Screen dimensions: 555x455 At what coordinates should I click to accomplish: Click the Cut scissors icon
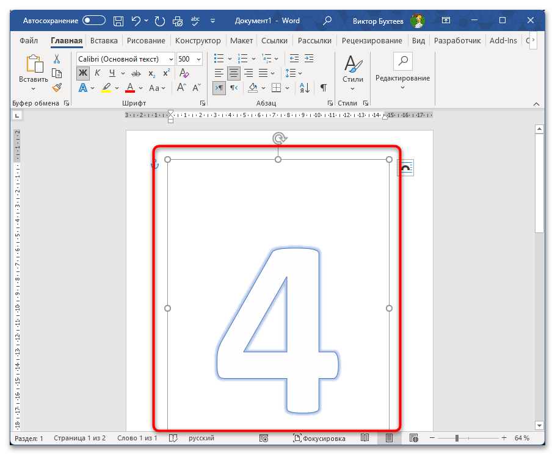tap(57, 59)
